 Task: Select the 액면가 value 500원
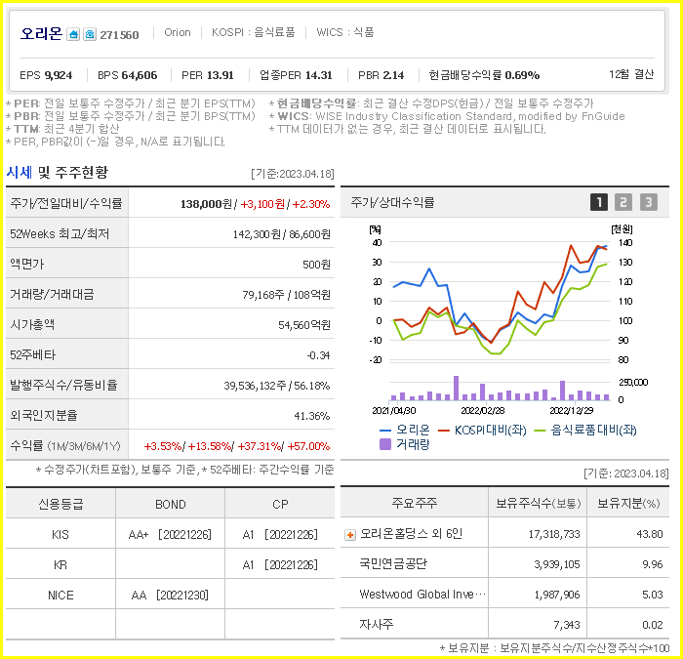tap(317, 265)
